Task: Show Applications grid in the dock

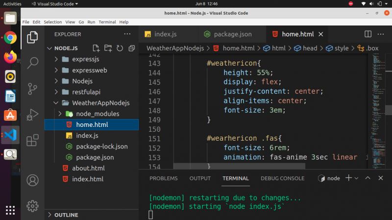Action: click(10, 210)
